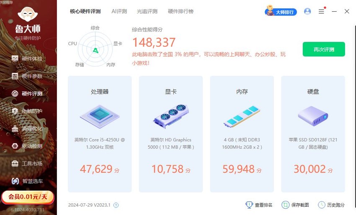Click the 保存截图 link
Viewport: 356px width, 215px height.
(x=295, y=205)
